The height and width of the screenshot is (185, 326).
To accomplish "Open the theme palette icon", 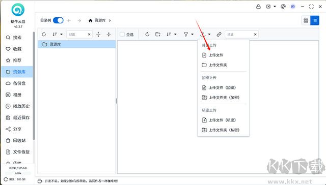I will (283, 7).
